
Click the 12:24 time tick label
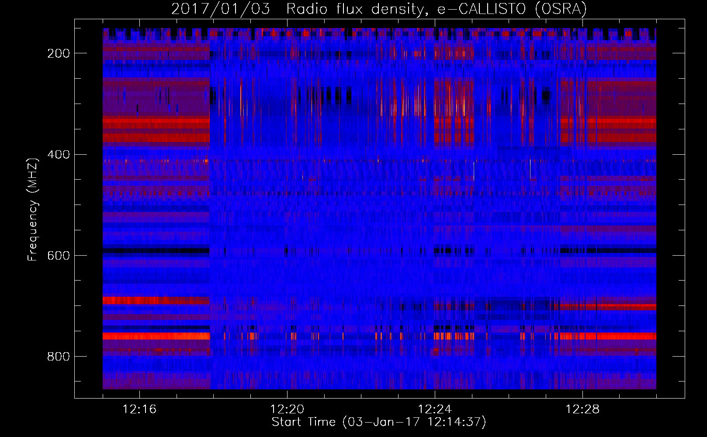tap(435, 409)
